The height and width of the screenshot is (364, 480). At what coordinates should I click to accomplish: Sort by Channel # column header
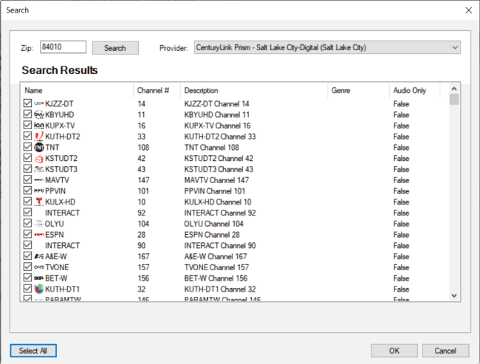pyautogui.click(x=157, y=91)
